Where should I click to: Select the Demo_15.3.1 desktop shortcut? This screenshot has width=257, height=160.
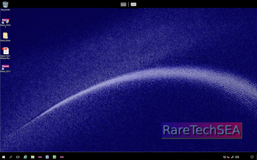point(5,67)
